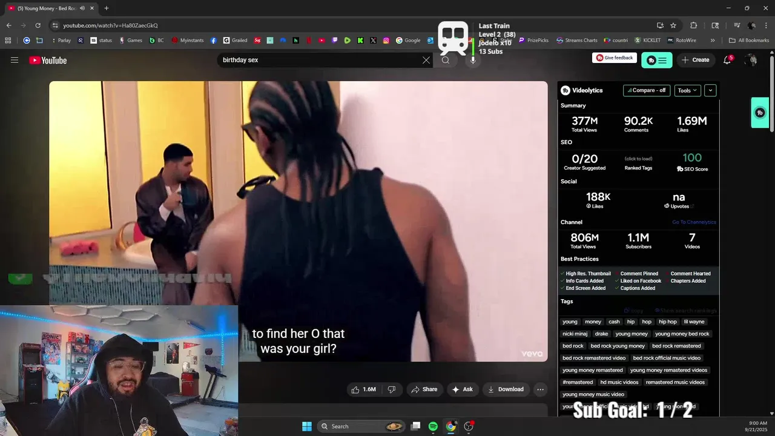Click the TubeBuddy side tab icon
775x436 pixels.
[760, 113]
